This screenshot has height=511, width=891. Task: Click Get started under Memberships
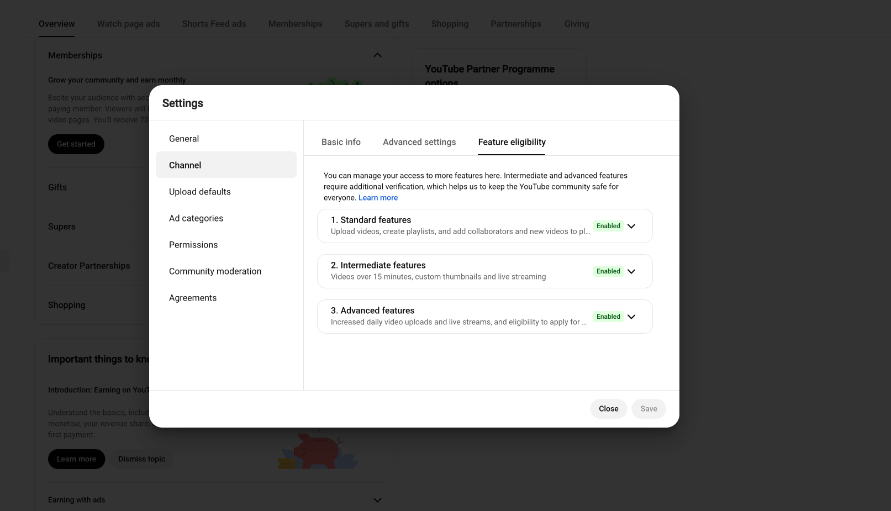pyautogui.click(x=76, y=144)
